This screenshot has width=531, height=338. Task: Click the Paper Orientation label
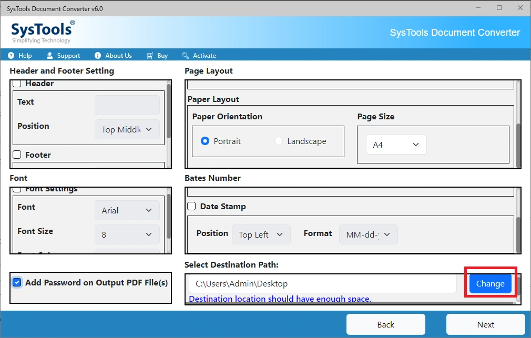click(227, 117)
